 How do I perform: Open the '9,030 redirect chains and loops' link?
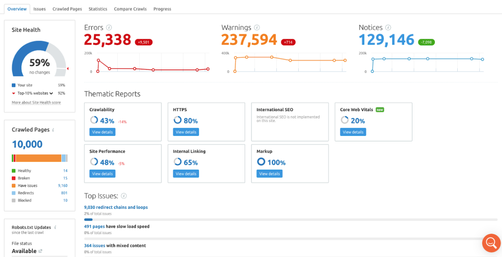(x=116, y=207)
